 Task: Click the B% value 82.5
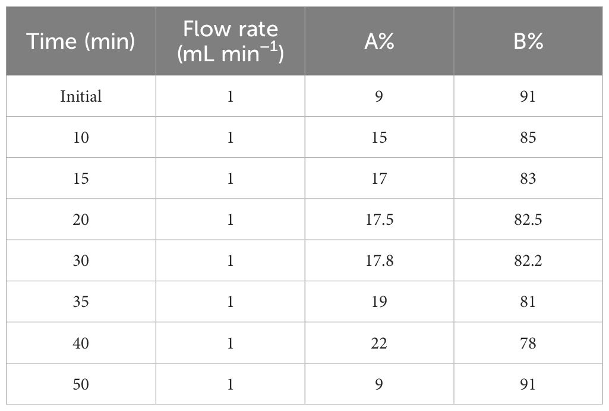528,219
